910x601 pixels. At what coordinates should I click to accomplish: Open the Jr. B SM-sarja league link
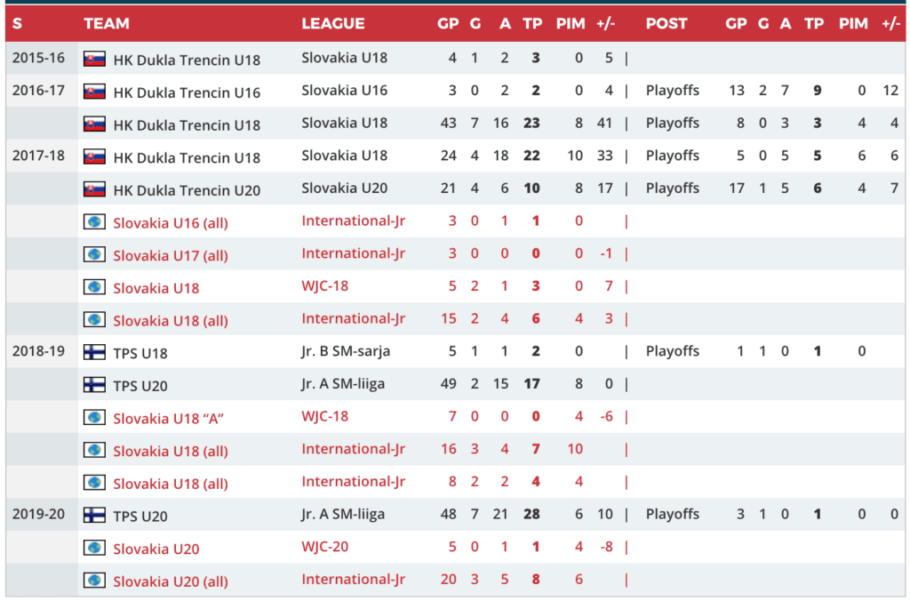pos(346,351)
